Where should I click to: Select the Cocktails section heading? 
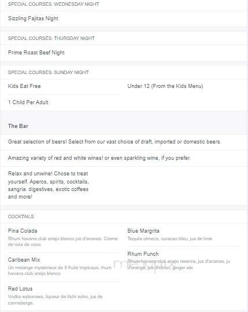tap(21, 216)
